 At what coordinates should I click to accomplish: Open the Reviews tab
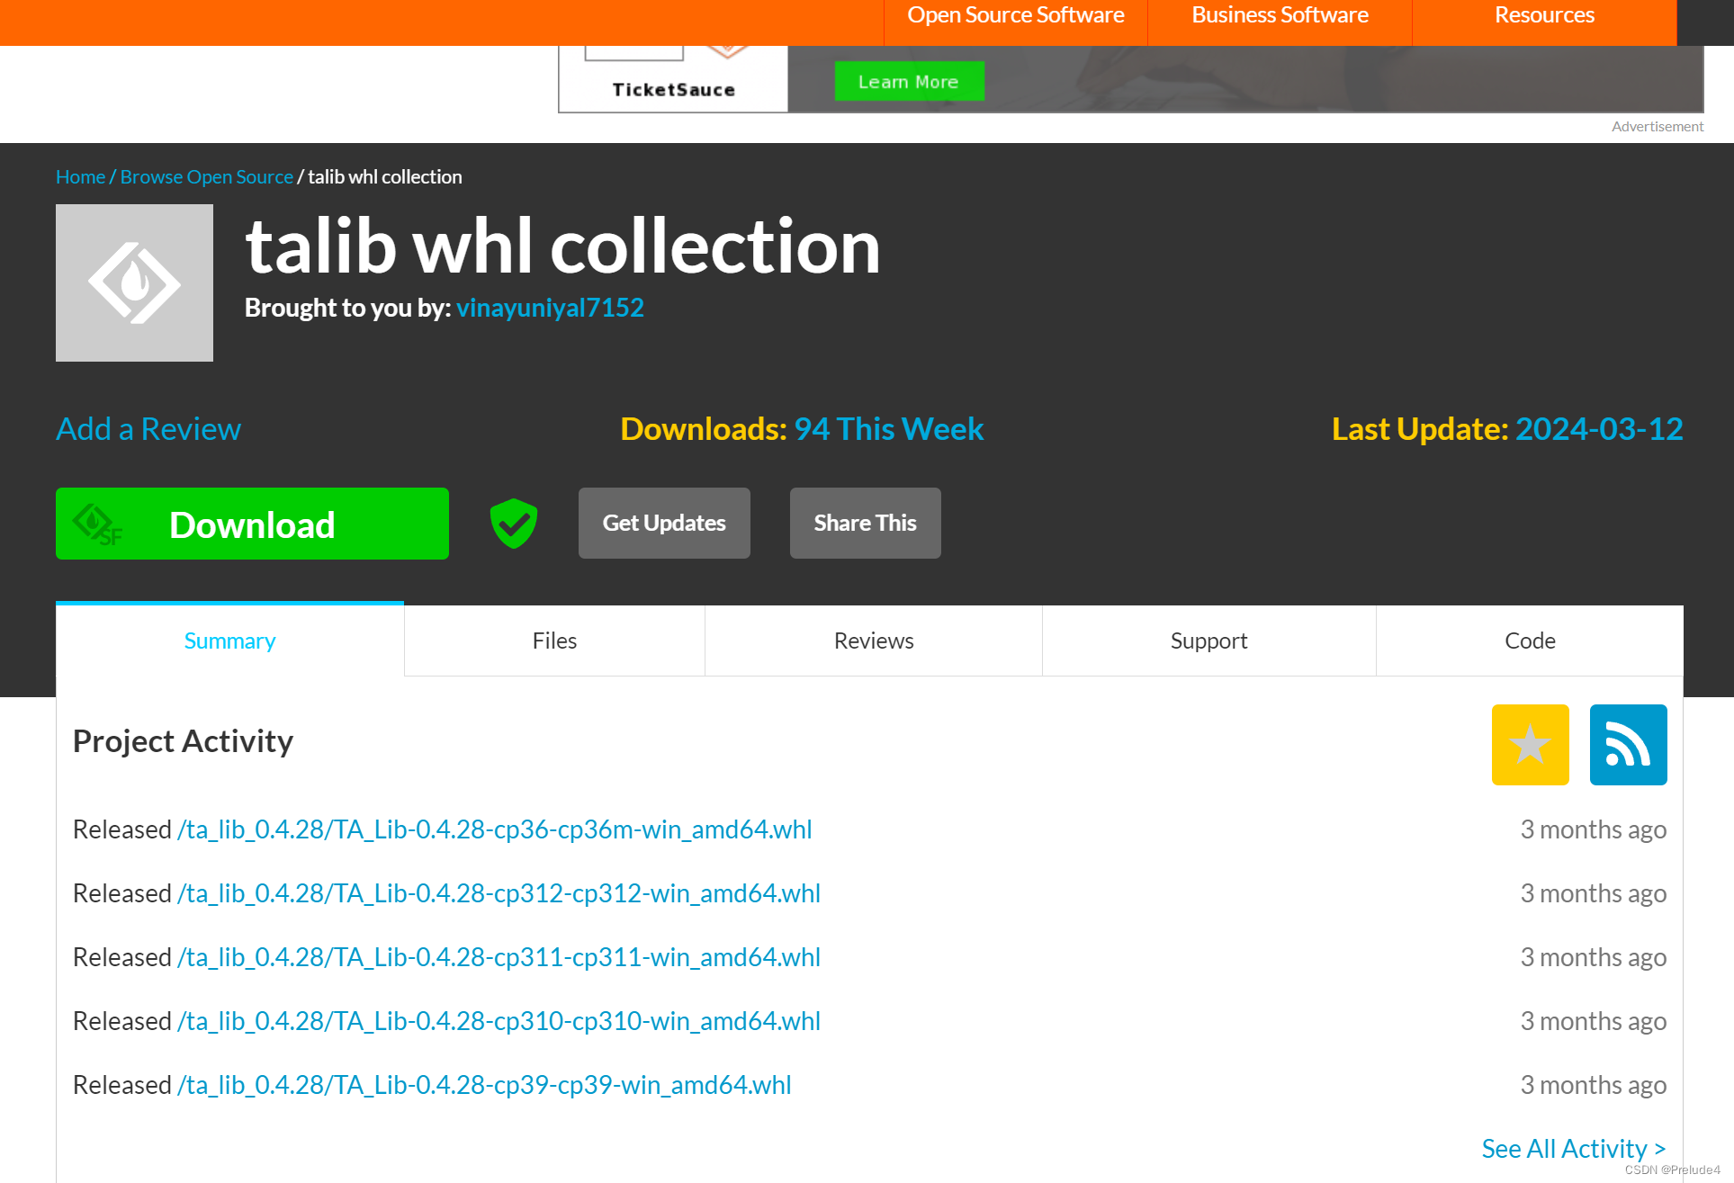(873, 641)
